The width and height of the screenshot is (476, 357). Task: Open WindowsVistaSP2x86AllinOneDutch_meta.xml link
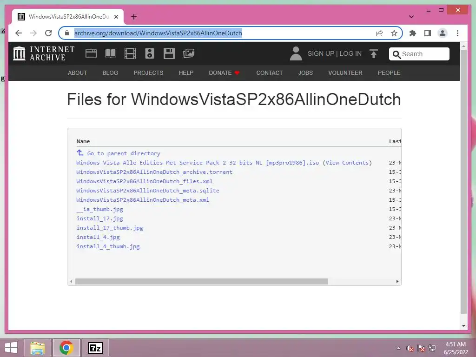tap(143, 200)
